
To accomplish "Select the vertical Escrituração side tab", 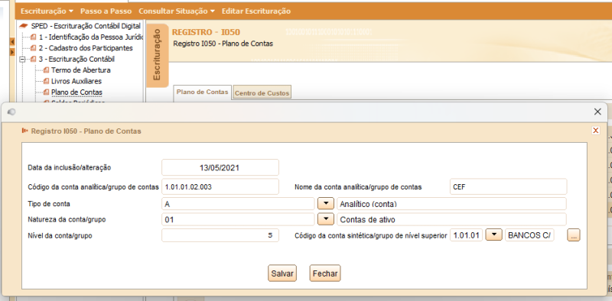I will tap(158, 55).
